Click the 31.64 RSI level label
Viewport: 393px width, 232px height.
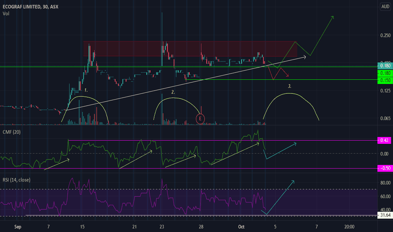point(385,215)
